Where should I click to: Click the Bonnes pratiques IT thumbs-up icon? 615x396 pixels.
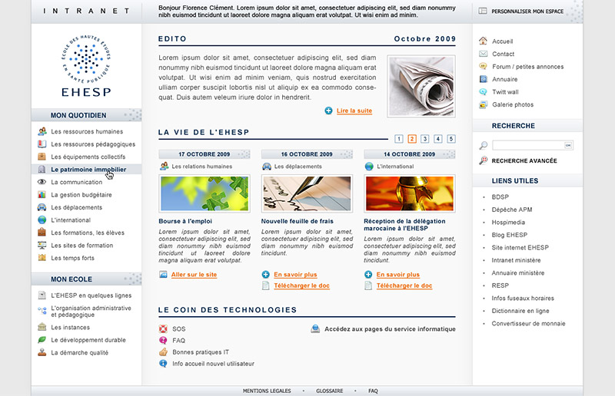pyautogui.click(x=163, y=351)
